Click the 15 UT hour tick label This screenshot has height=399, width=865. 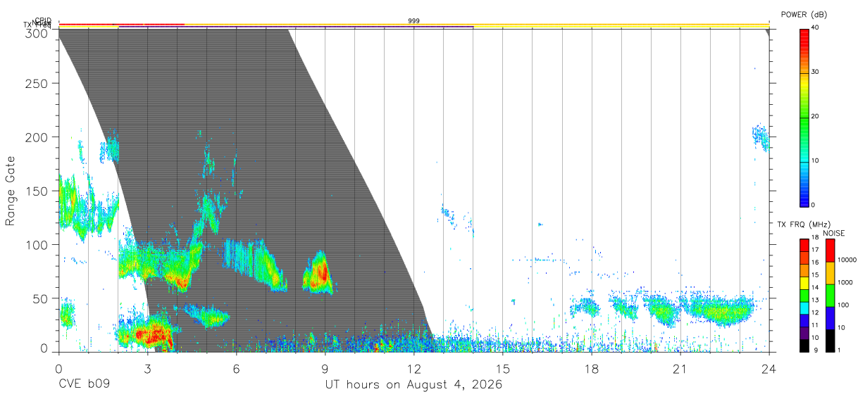click(503, 369)
